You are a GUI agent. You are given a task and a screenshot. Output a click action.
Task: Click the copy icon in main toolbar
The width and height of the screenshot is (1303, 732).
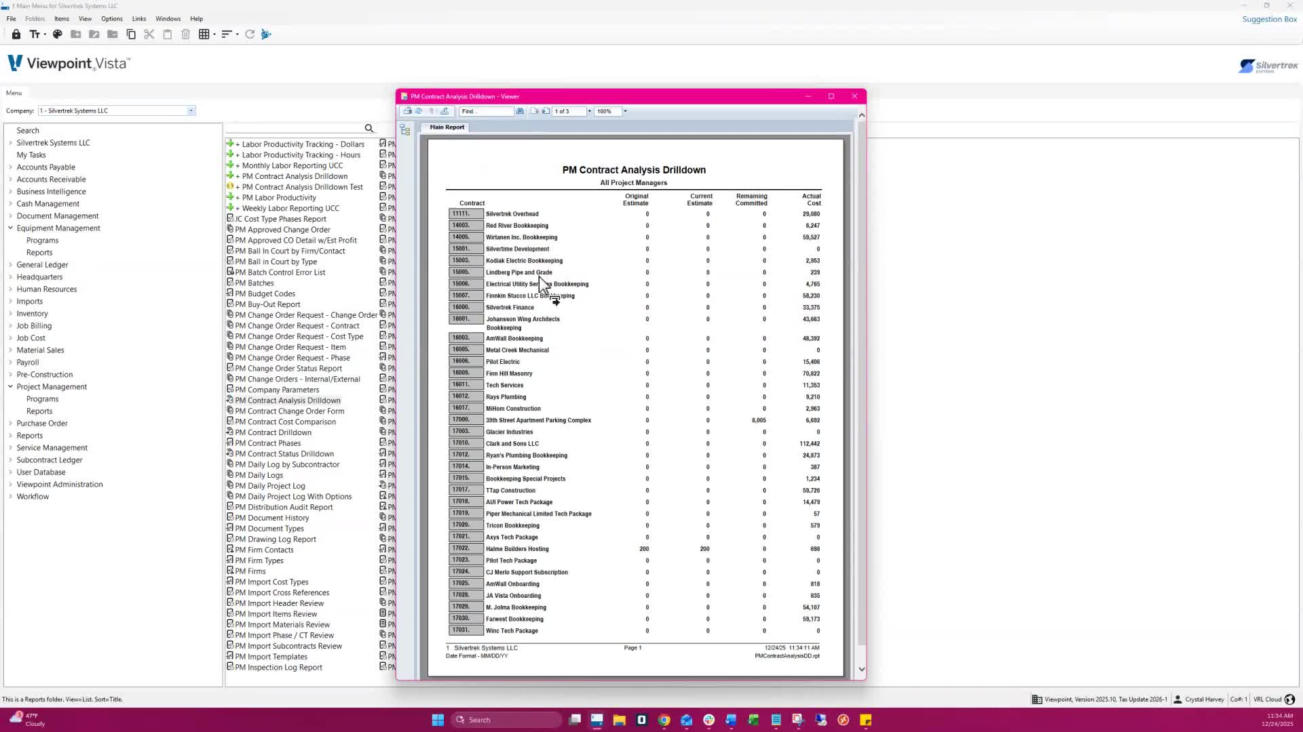[131, 34]
